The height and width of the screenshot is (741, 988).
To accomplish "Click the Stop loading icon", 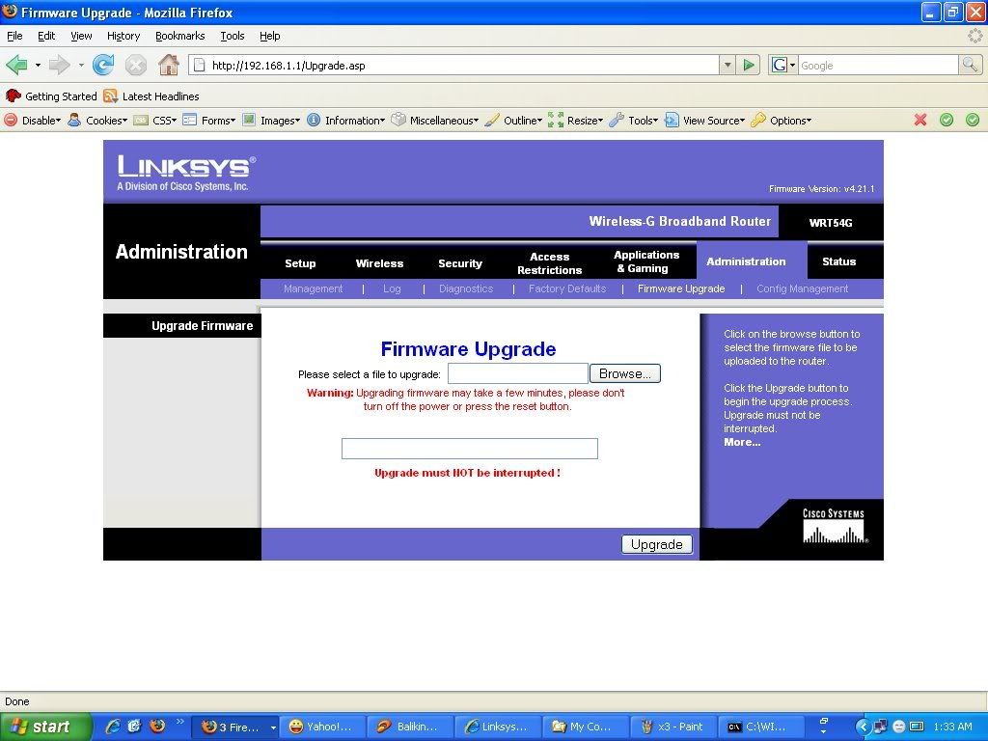I will pos(135,65).
